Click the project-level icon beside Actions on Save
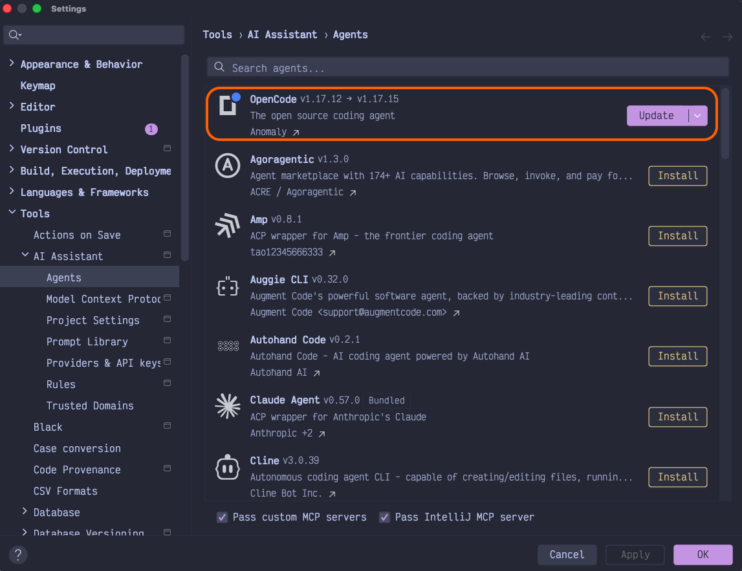This screenshot has width=742, height=571. point(167,233)
